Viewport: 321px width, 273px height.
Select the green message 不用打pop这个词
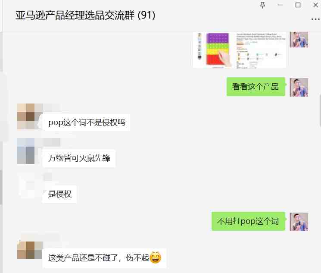click(248, 221)
